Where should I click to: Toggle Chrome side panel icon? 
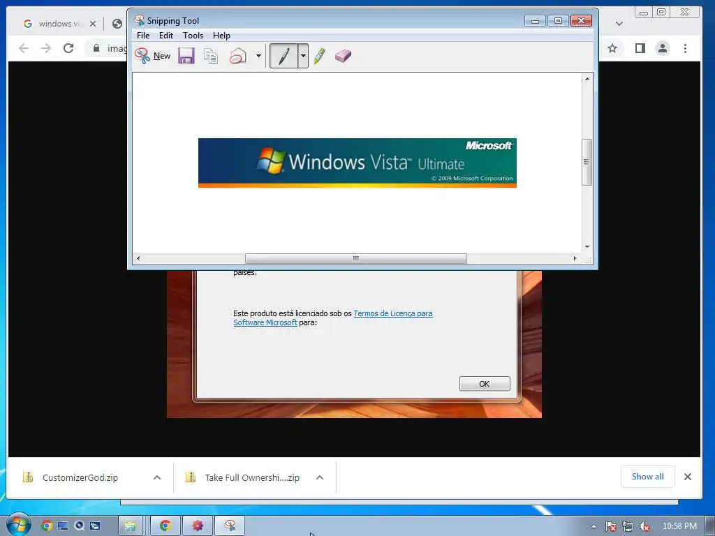coord(640,48)
